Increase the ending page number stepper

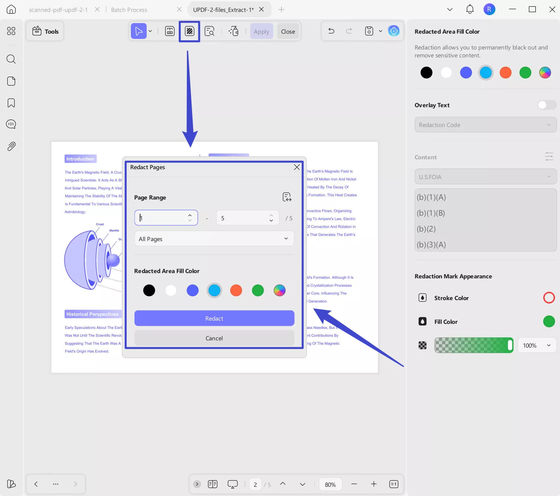click(x=271, y=215)
